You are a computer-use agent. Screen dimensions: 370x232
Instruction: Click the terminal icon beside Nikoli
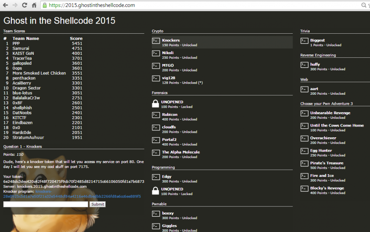[156, 53]
